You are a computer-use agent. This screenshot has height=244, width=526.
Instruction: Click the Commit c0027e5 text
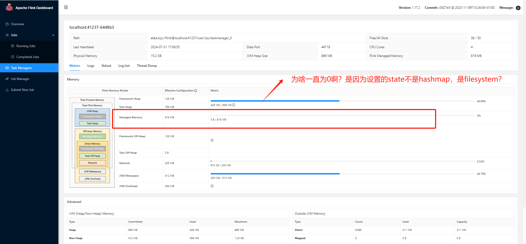click(460, 8)
